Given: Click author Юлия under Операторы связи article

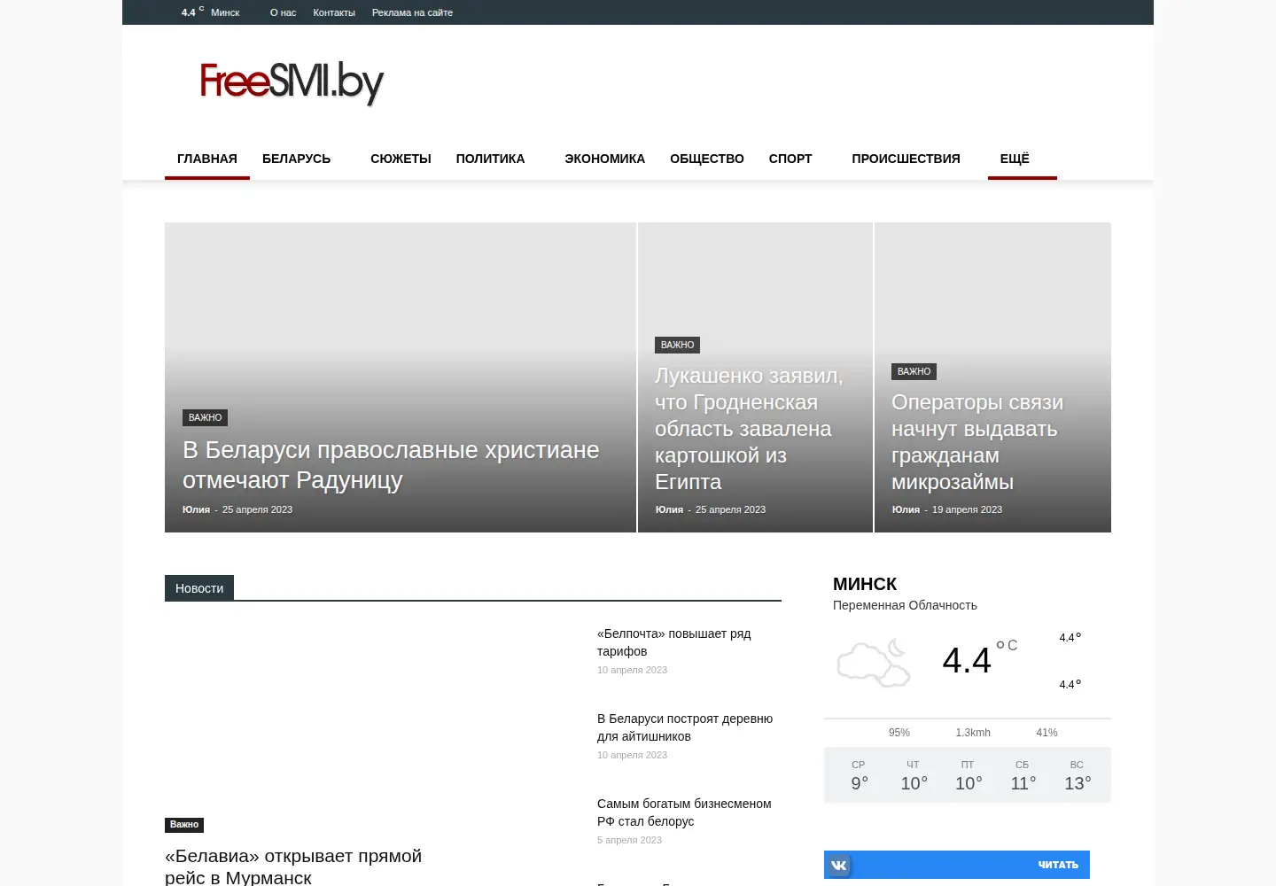Looking at the screenshot, I should (x=906, y=509).
